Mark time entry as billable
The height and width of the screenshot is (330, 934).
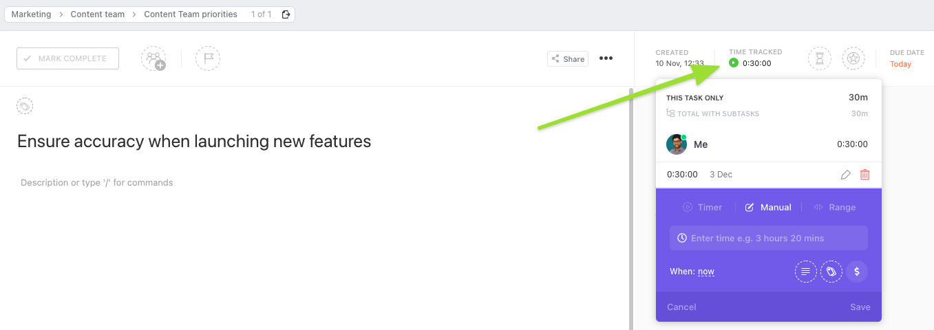point(857,272)
